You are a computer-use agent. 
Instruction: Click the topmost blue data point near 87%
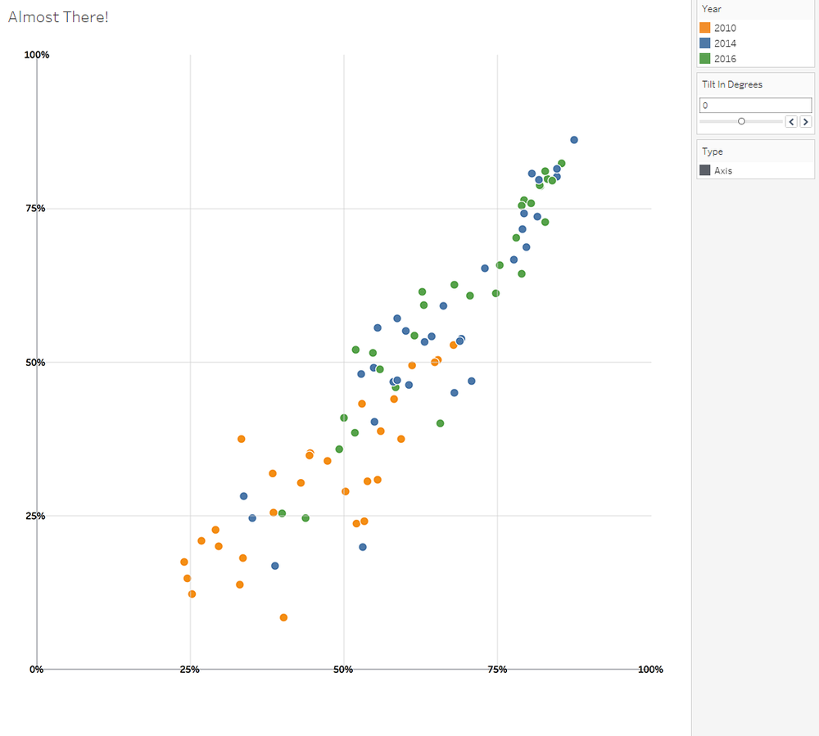click(573, 138)
